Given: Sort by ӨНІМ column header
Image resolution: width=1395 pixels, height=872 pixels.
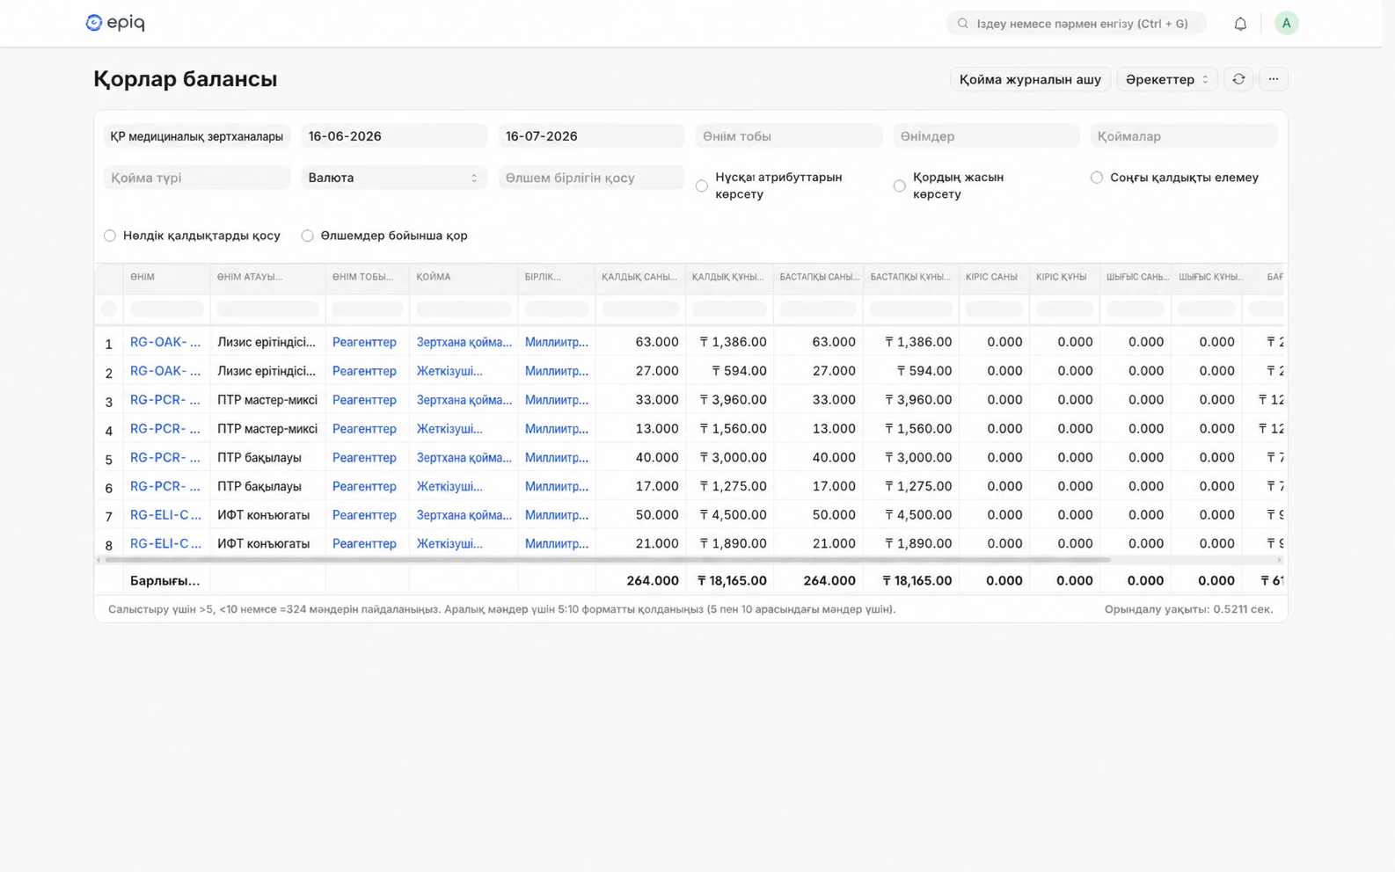Looking at the screenshot, I should click(x=142, y=277).
